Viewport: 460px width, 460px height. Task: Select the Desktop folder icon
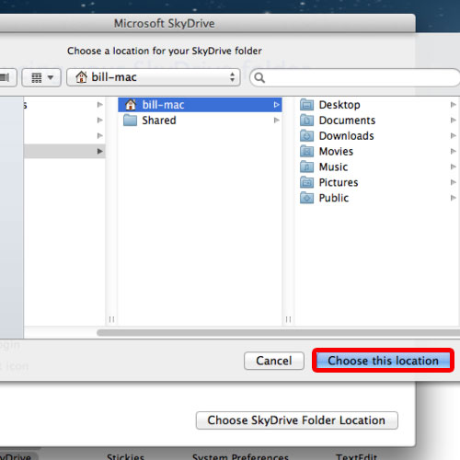(306, 105)
